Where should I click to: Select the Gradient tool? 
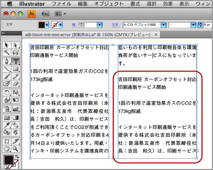16,118
